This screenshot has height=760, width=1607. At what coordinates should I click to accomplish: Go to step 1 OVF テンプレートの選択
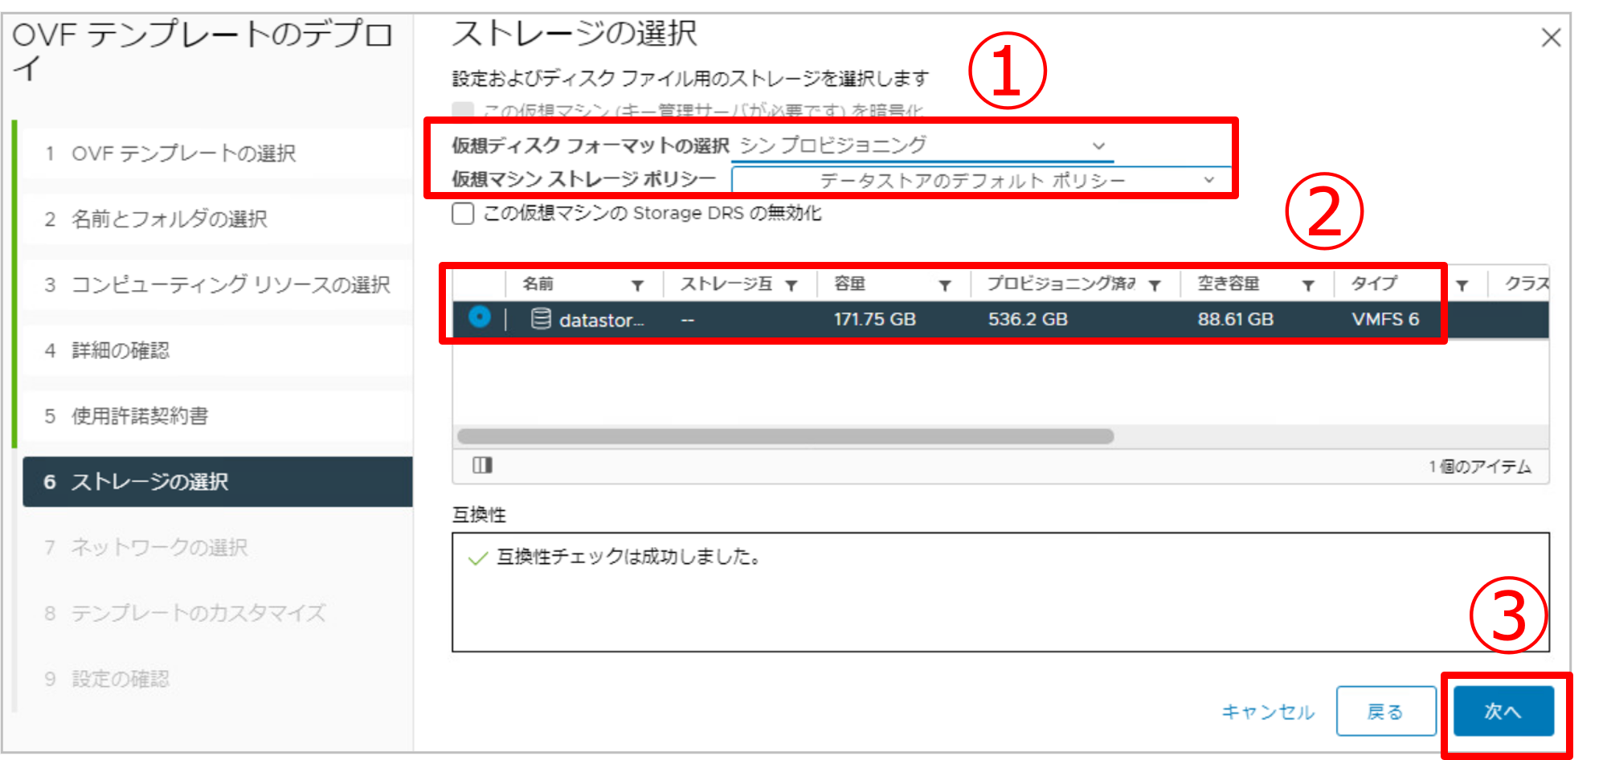(x=217, y=153)
